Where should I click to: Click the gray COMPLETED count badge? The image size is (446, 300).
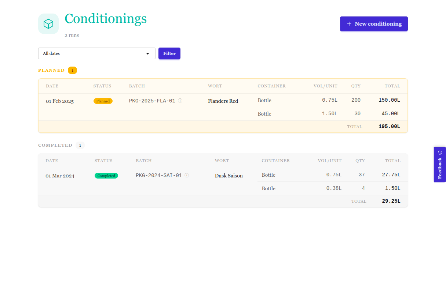click(x=80, y=145)
